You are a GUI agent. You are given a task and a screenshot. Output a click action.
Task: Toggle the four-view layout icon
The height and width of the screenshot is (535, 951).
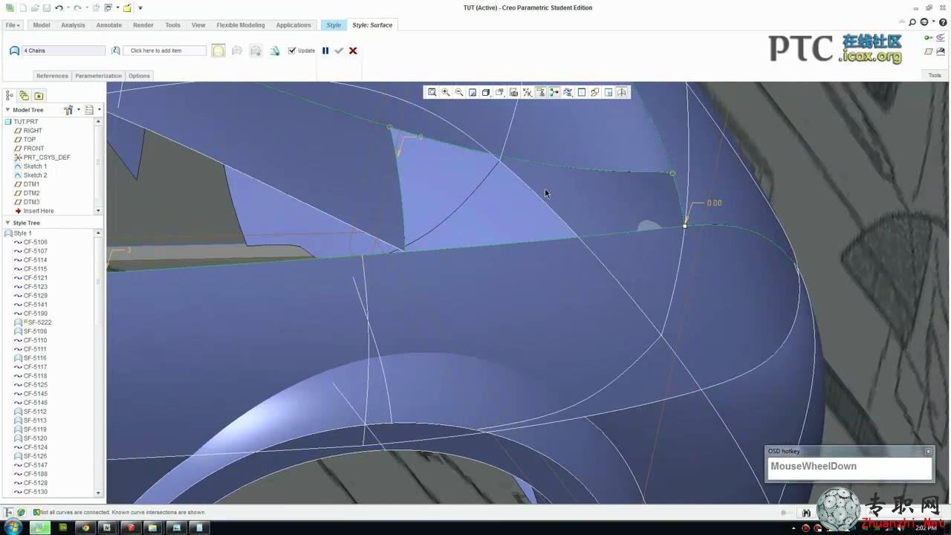point(608,92)
